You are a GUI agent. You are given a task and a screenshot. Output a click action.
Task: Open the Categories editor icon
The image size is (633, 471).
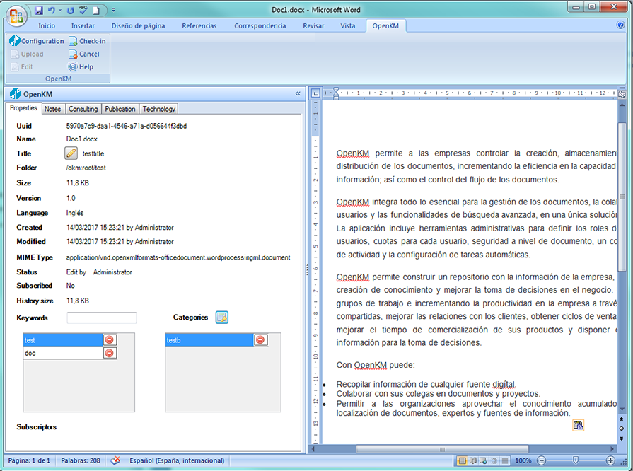[x=221, y=318]
